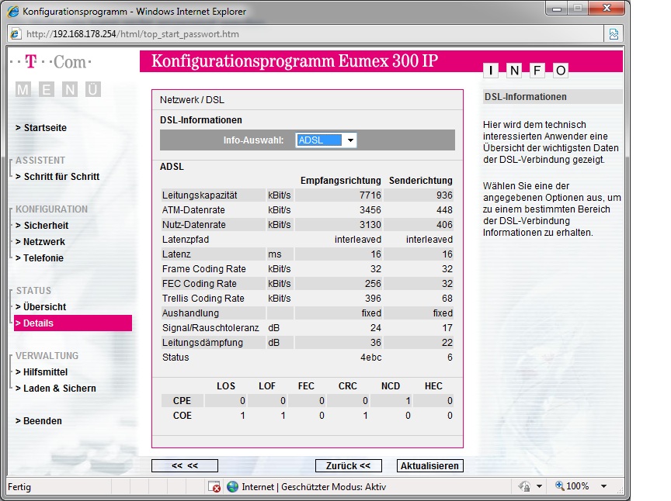The image size is (671, 501).
Task: Open the Info-Auswahl ADSL dropdown
Action: (326, 140)
